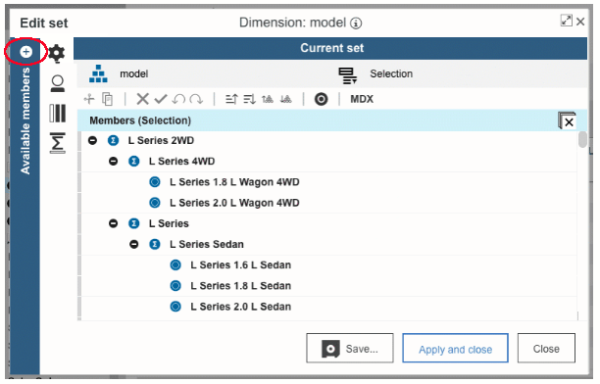Expand the Available members panel plus icon

(25, 51)
